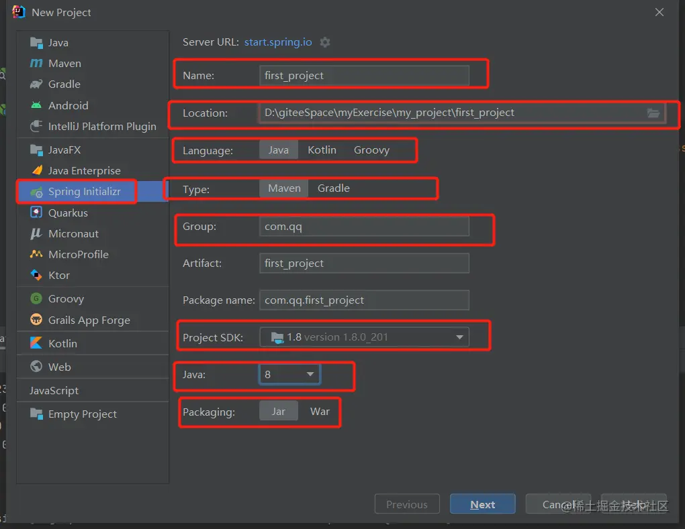This screenshot has height=529, width=685.
Task: Click the Name input field
Action: pos(365,76)
